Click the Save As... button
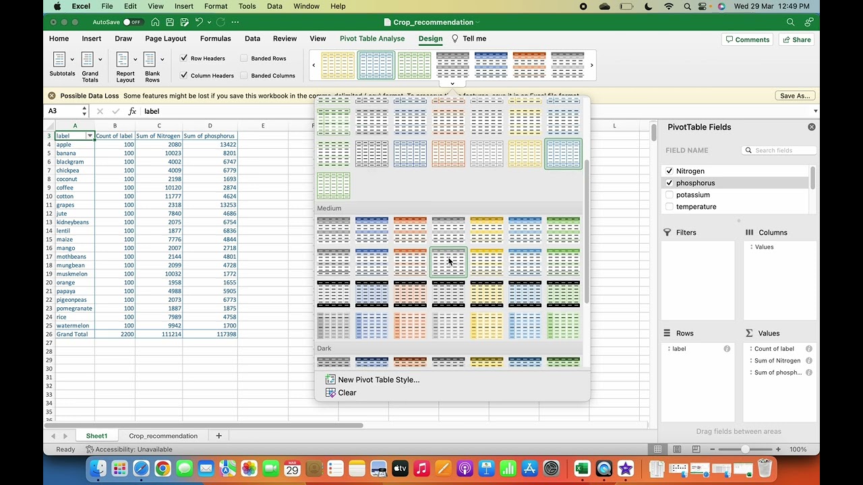 point(795,96)
